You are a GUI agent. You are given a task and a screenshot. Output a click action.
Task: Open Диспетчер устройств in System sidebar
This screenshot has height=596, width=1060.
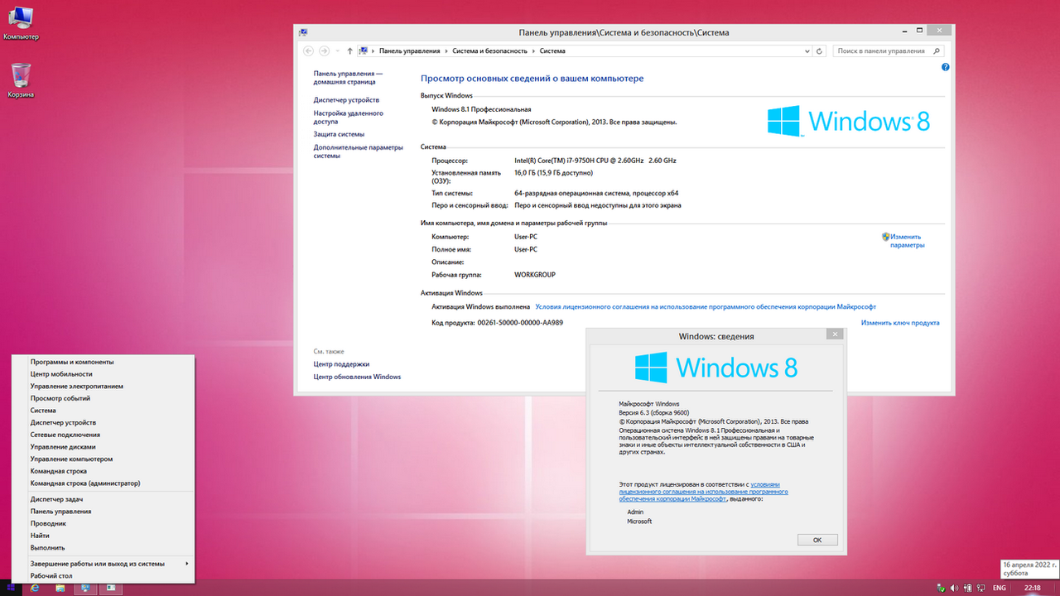point(346,100)
